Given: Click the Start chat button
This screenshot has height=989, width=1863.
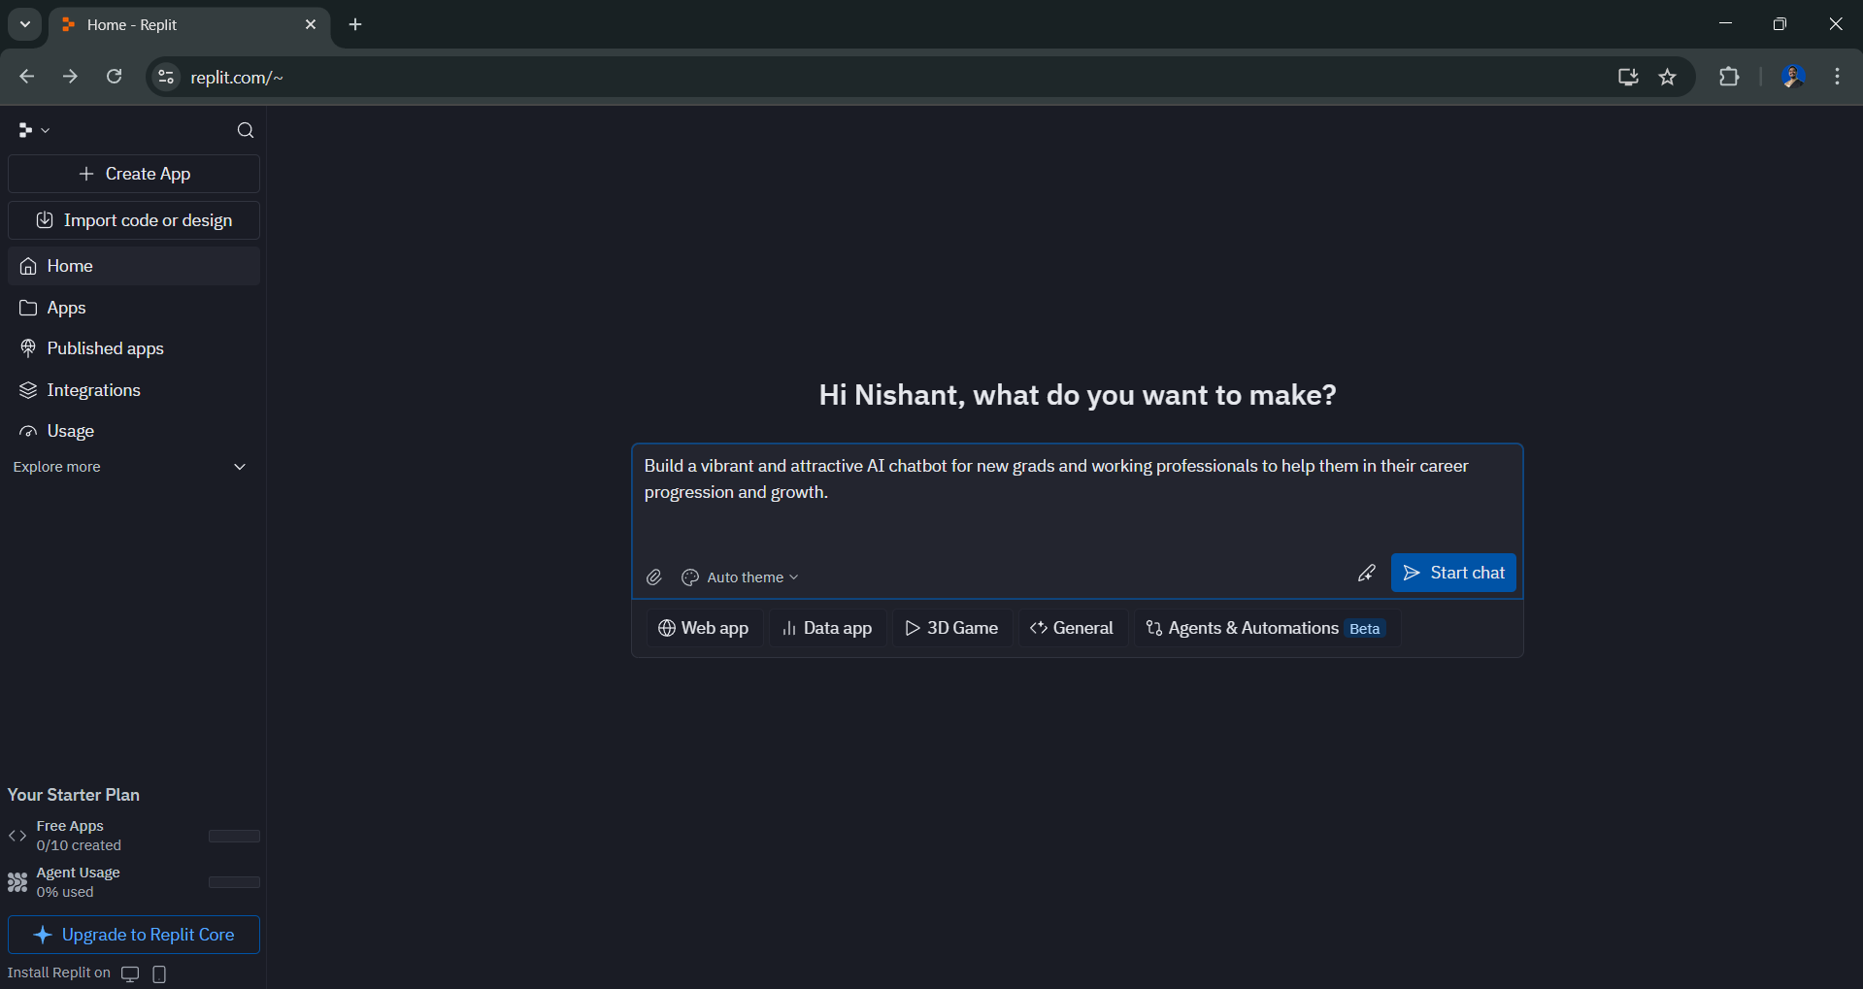Looking at the screenshot, I should 1453,573.
